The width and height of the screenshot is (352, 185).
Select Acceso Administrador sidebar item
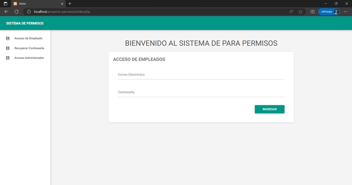tap(29, 58)
